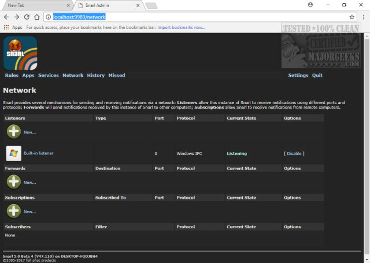Open a new browser tab
Image resolution: width=370 pixels, height=263 pixels.
click(x=151, y=6)
